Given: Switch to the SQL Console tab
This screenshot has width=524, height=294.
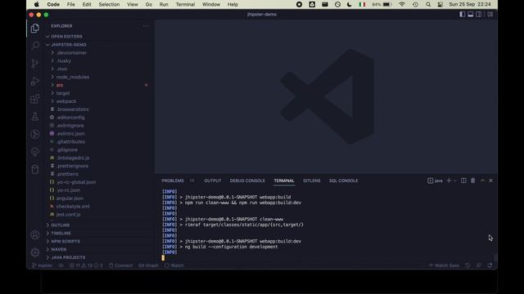Looking at the screenshot, I should (x=343, y=180).
